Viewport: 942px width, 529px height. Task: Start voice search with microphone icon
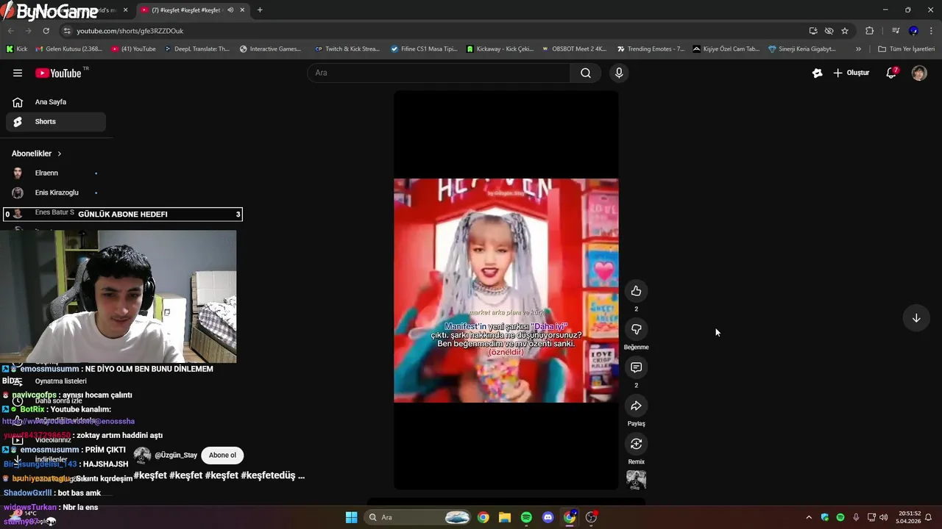pyautogui.click(x=619, y=73)
